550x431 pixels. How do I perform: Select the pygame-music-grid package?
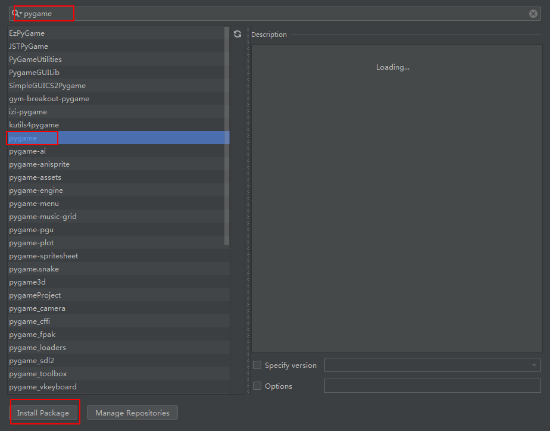[x=118, y=216]
